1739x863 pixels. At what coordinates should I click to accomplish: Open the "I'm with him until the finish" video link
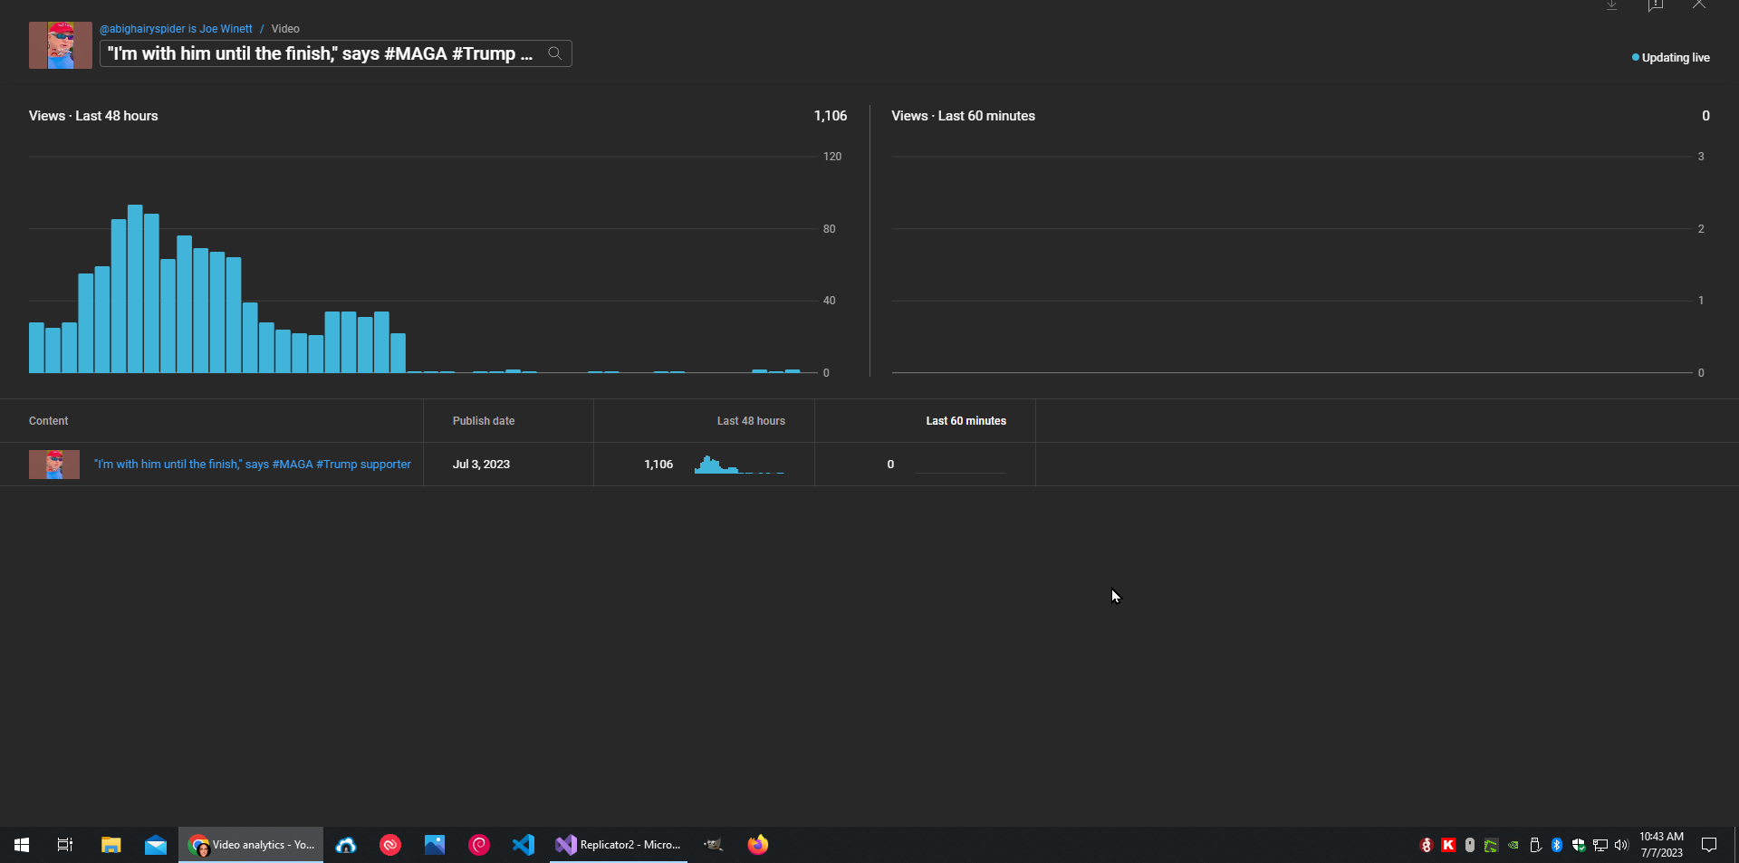(253, 465)
